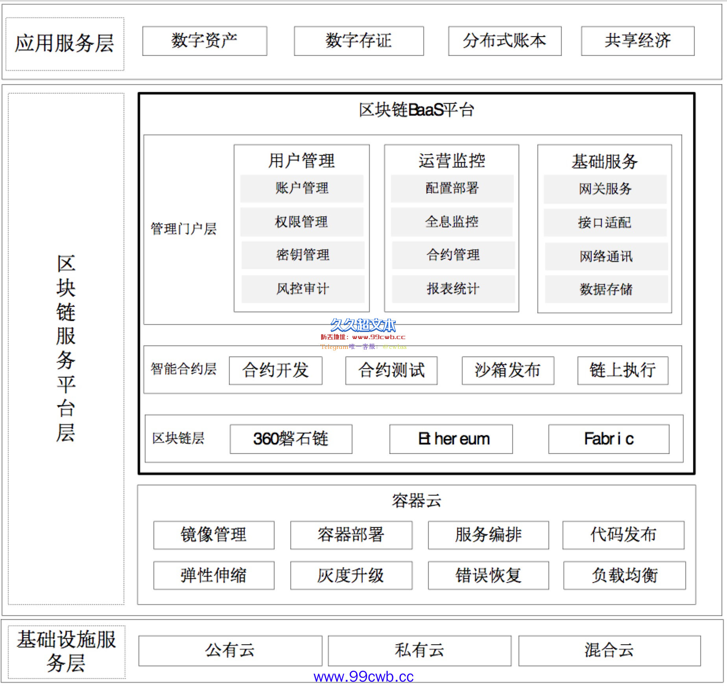Click the 全息监控 item
Screen dimensions: 727x686
(x=452, y=222)
